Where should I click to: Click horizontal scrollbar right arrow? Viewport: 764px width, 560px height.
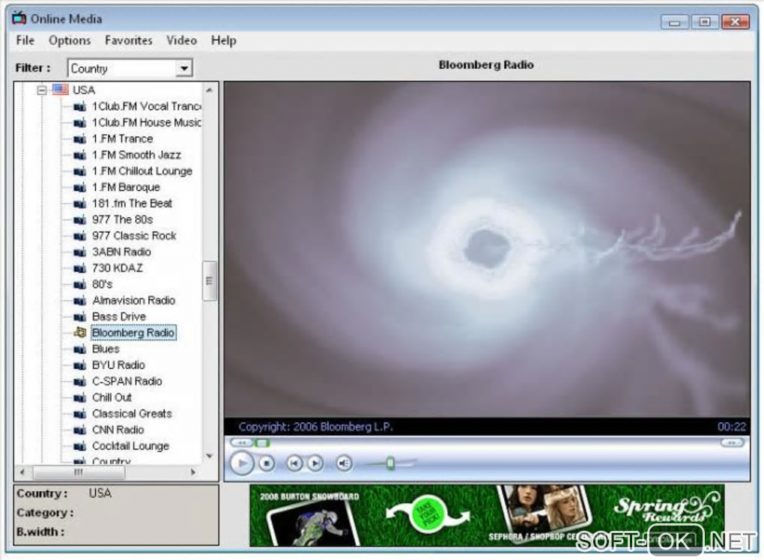pyautogui.click(x=193, y=472)
